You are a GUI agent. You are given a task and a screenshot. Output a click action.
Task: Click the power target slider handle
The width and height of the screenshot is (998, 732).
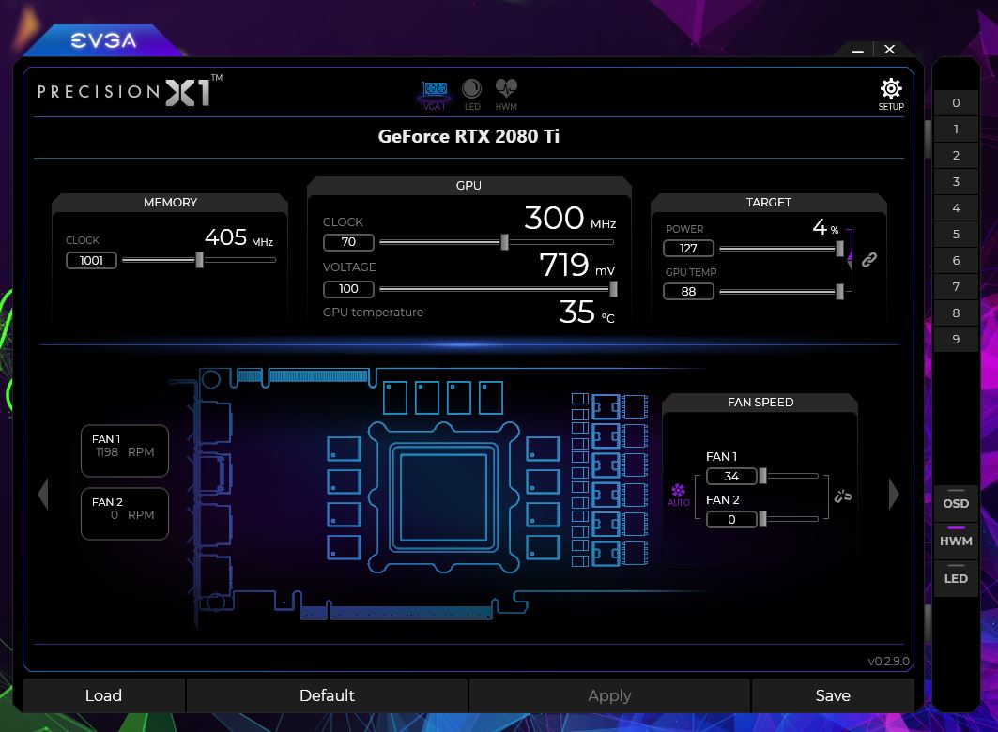(839, 248)
